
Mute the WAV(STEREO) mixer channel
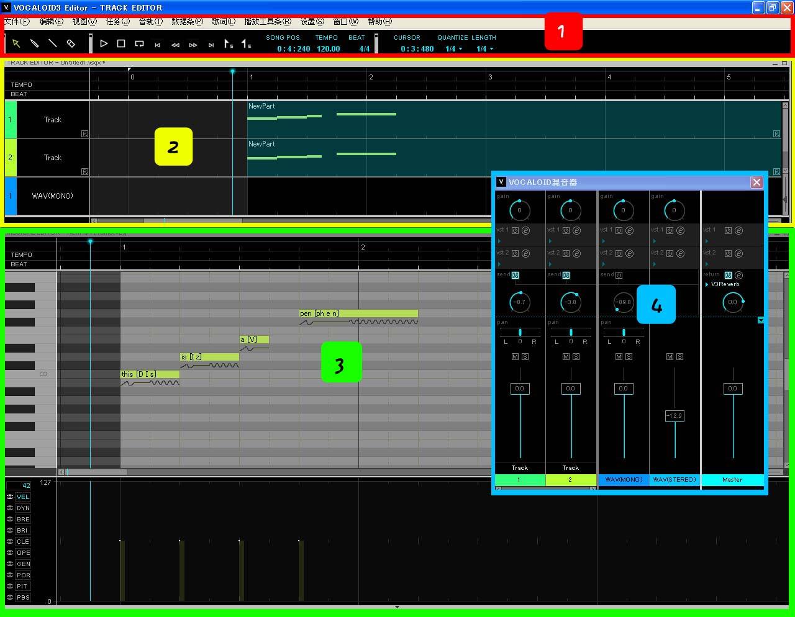pyautogui.click(x=670, y=357)
